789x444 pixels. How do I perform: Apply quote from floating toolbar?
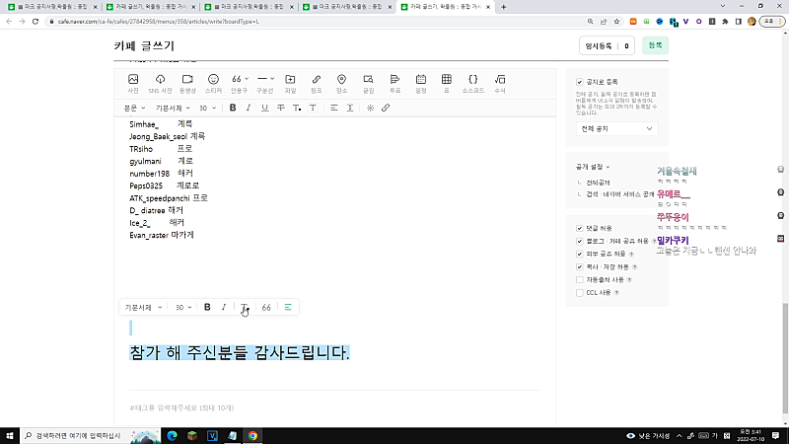266,307
